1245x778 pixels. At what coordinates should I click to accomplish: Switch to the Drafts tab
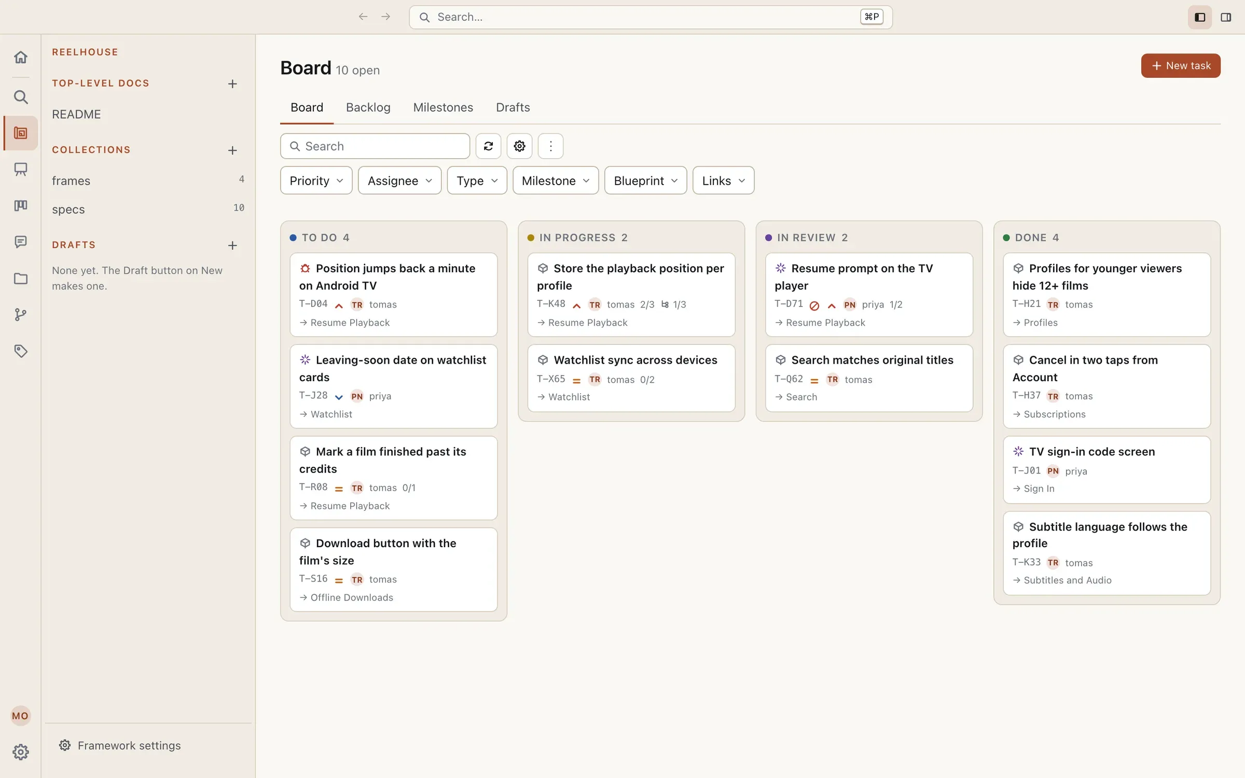(x=513, y=107)
